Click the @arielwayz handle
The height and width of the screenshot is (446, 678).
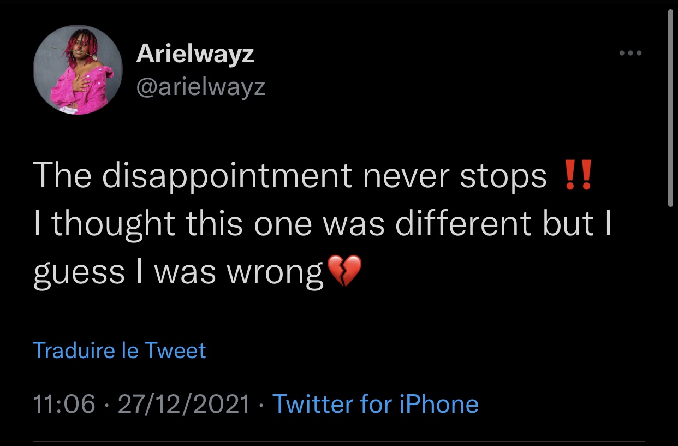pos(200,86)
